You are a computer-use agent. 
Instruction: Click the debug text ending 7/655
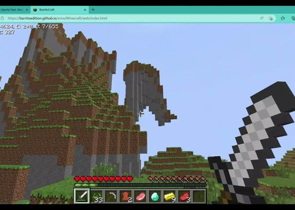pos(29,26)
